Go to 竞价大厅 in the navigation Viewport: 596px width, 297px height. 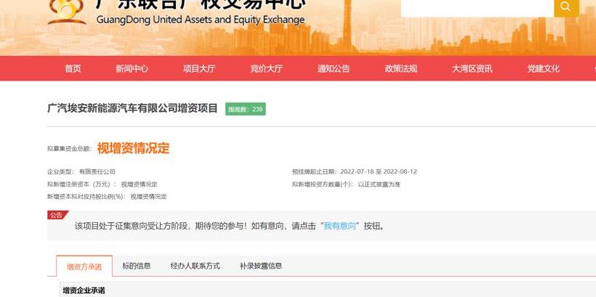[267, 69]
